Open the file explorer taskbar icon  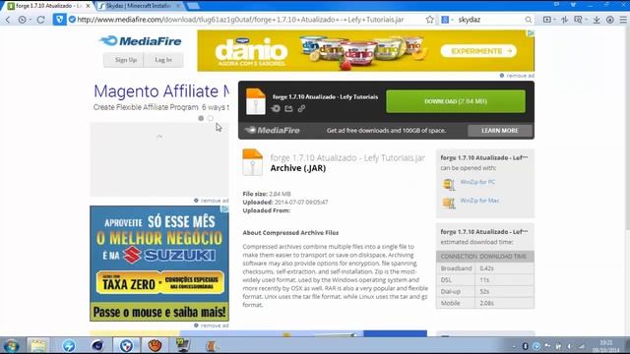tap(38, 345)
